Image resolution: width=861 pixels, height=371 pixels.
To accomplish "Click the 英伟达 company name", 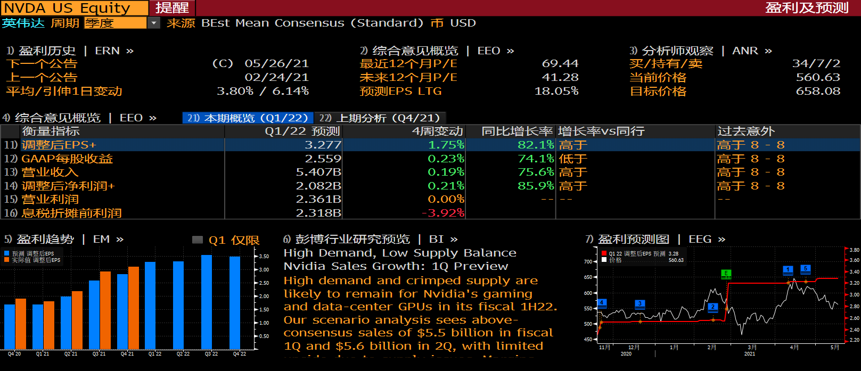I will click(23, 23).
